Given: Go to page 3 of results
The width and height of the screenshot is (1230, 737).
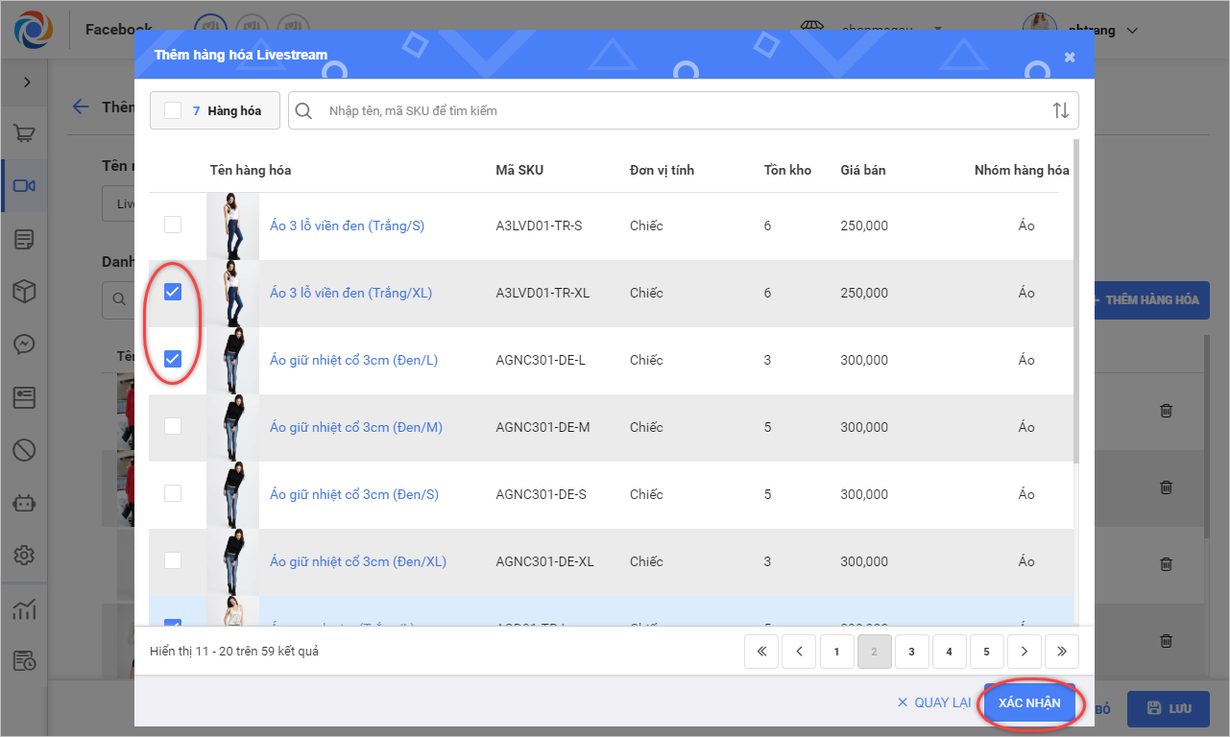Looking at the screenshot, I should (x=911, y=652).
